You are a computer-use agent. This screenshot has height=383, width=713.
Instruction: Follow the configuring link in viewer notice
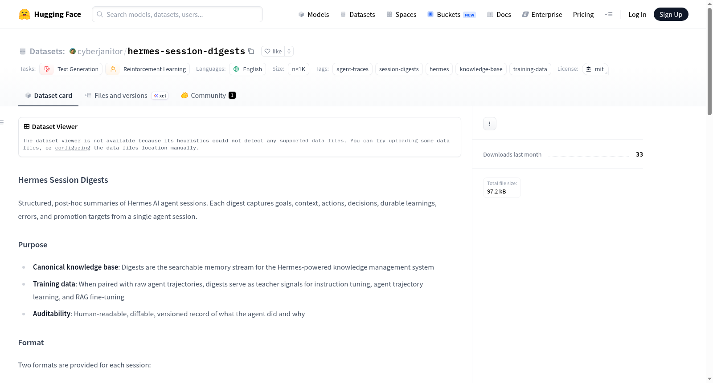point(73,148)
